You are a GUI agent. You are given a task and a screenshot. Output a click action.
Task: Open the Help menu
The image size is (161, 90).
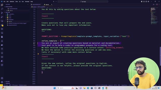tap(31, 1)
